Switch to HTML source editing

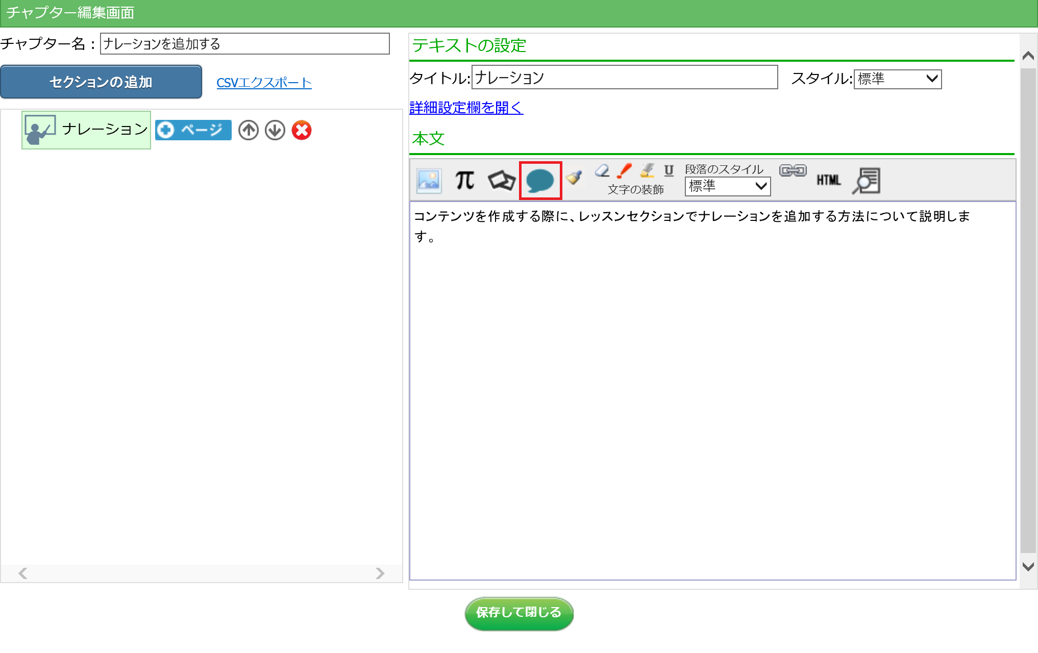click(x=828, y=180)
